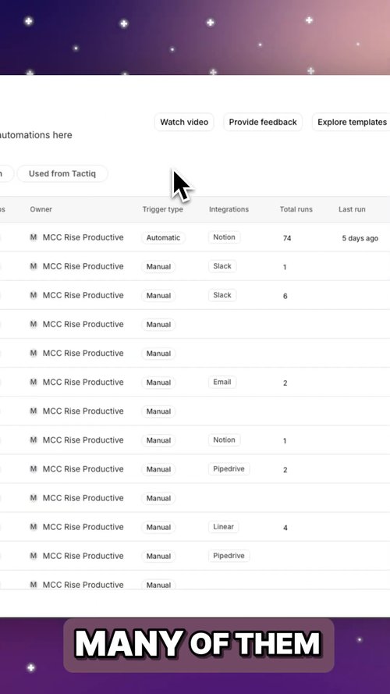Click owner avatar icon in the Automatic row

[34, 237]
